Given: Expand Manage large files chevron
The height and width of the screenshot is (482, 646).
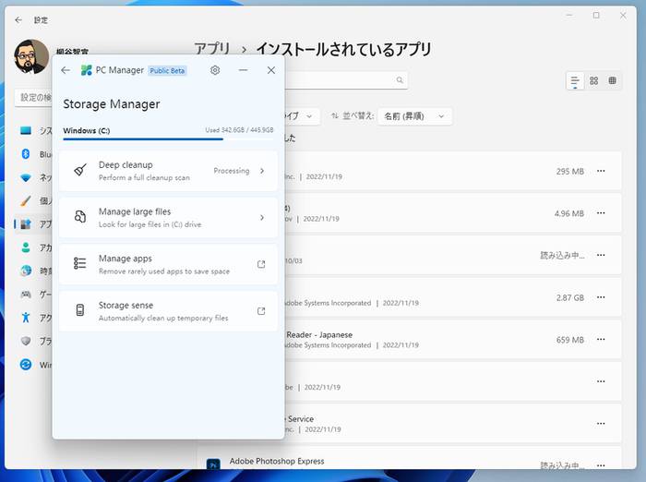Looking at the screenshot, I should coord(262,217).
